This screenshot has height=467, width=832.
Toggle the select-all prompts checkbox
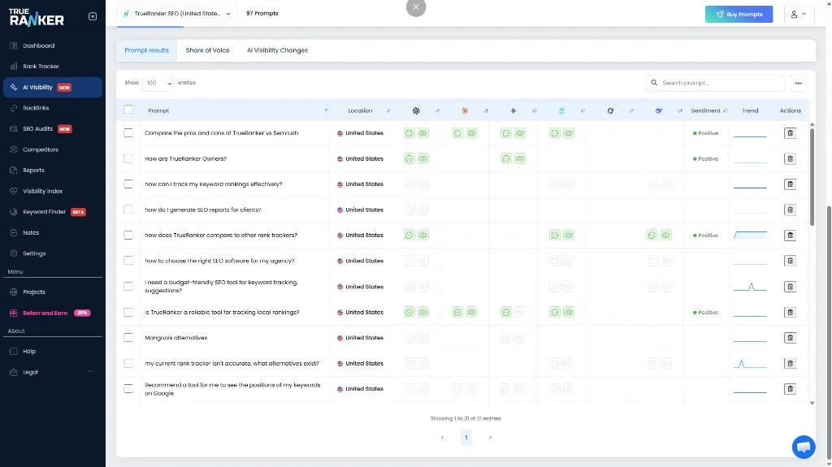(x=128, y=110)
